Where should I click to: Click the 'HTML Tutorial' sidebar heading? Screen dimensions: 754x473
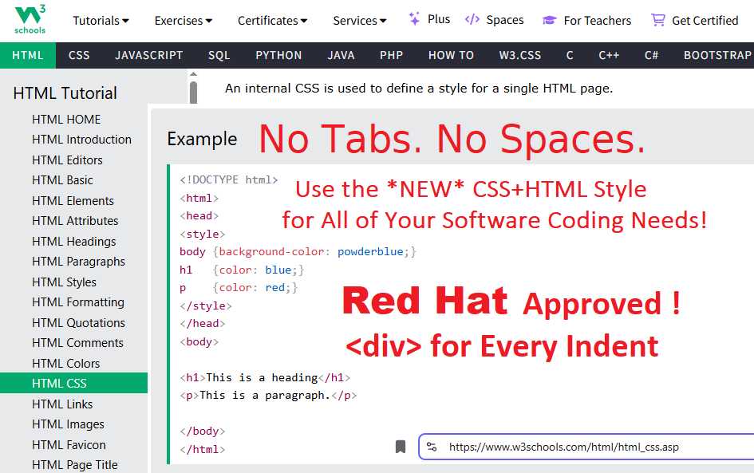coord(65,93)
